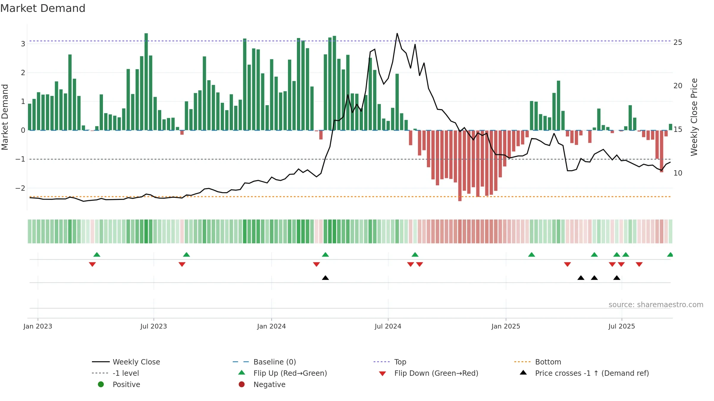714x401 pixels.
Task: Click the Bottom legend label
Action: click(548, 362)
